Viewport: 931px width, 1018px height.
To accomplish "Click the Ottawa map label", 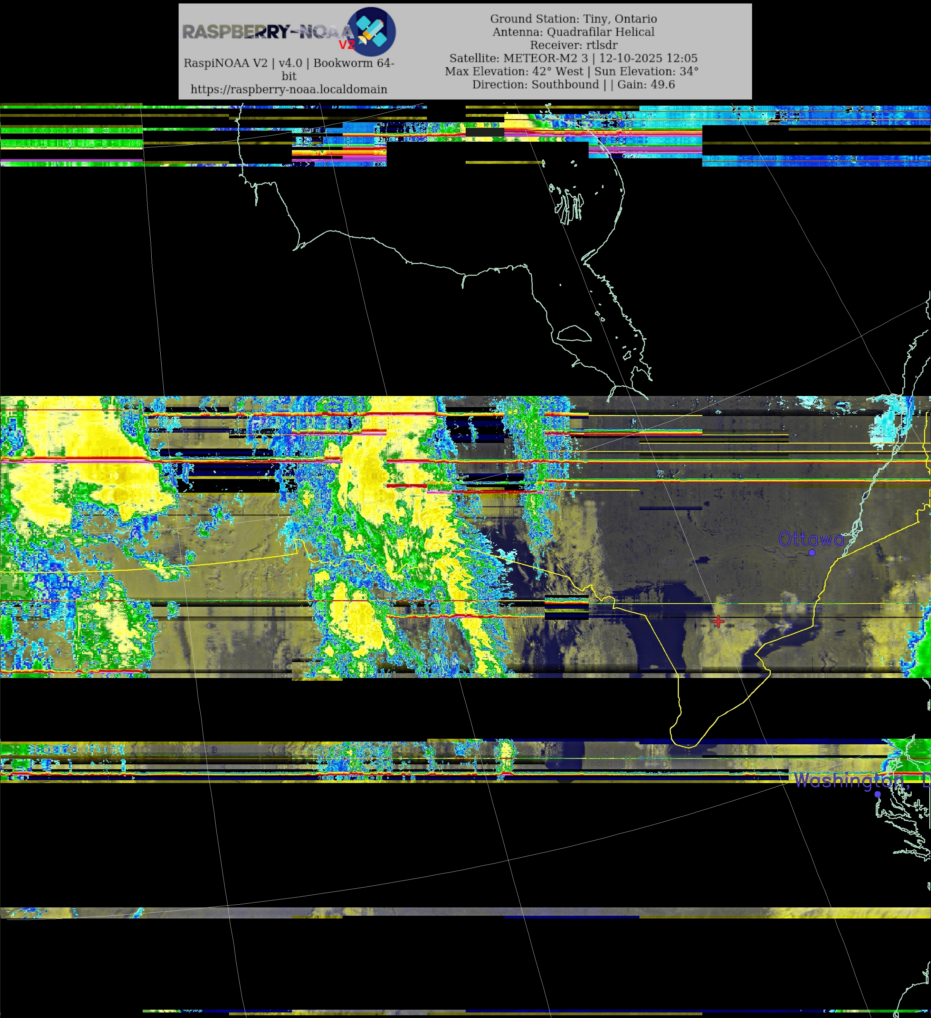I will 811,539.
